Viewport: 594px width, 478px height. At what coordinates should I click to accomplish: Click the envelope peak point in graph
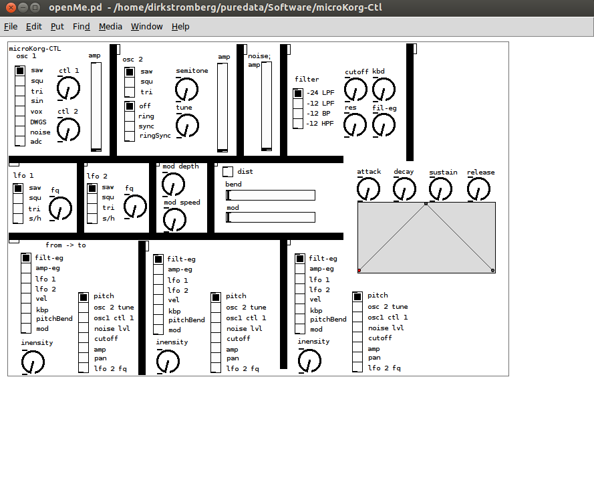[x=426, y=203]
